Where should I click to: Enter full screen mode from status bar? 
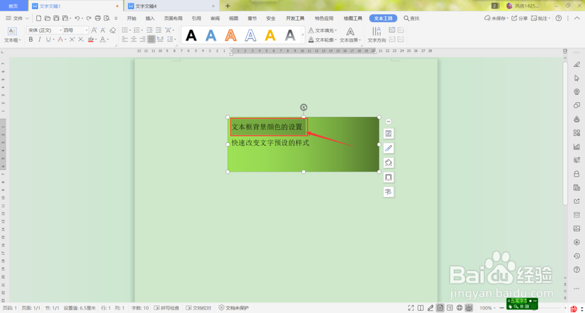411,308
